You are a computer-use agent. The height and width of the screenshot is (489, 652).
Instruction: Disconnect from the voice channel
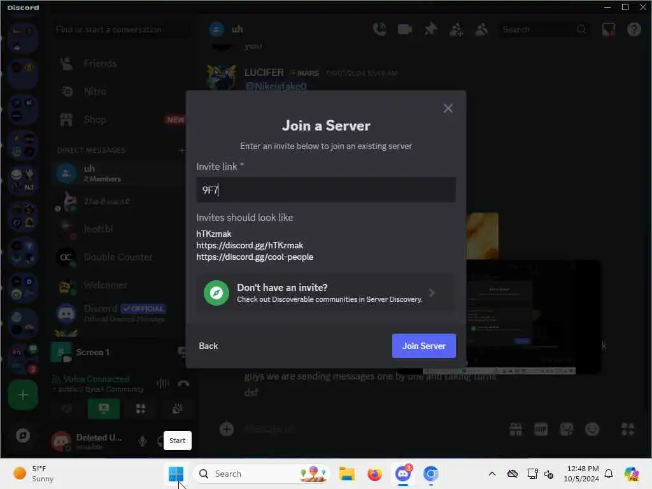pyautogui.click(x=183, y=384)
